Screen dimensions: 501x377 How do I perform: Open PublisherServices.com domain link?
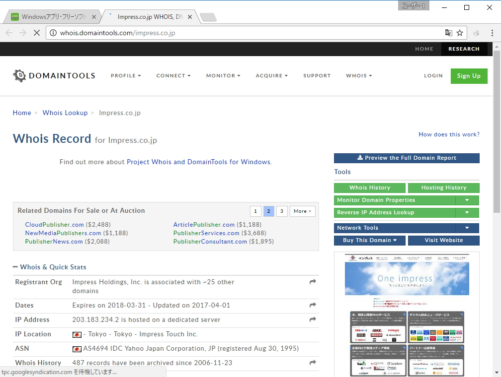pyautogui.click(x=206, y=233)
